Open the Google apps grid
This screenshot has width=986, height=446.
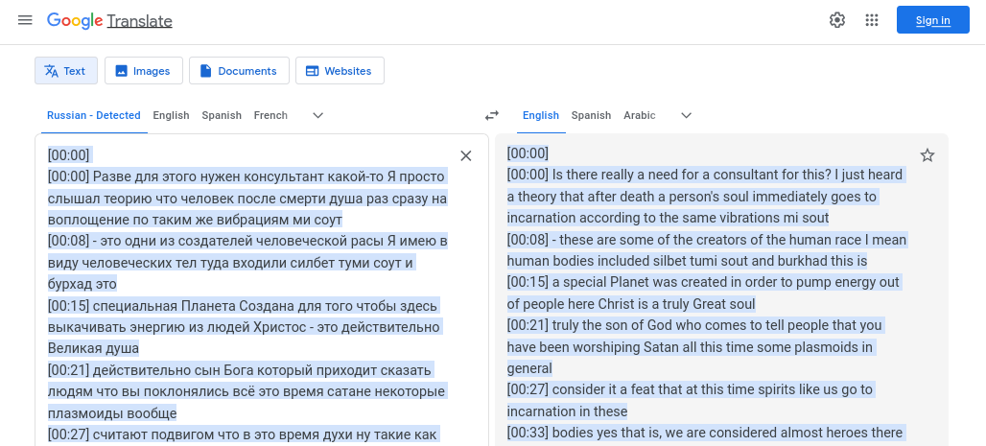[872, 20]
